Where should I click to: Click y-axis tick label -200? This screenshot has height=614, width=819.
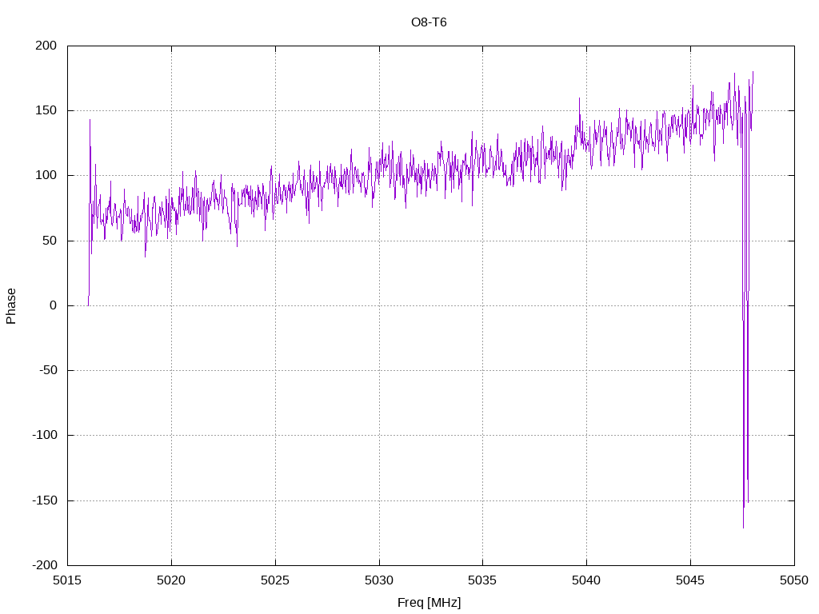click(45, 565)
